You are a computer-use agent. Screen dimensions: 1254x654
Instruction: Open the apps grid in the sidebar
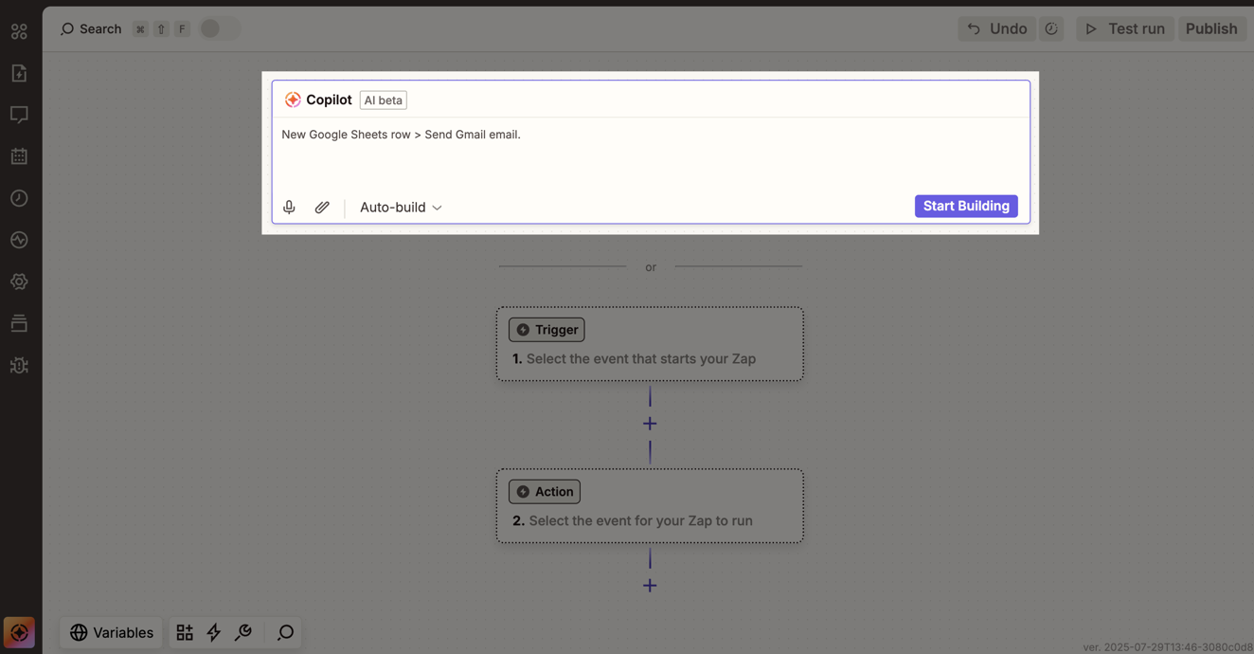point(19,31)
